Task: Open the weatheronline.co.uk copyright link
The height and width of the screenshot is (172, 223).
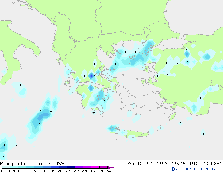Action: (x=193, y=169)
